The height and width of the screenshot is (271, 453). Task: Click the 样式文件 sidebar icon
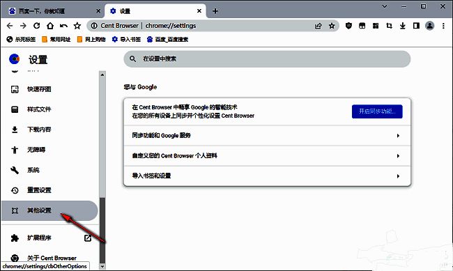(15, 109)
